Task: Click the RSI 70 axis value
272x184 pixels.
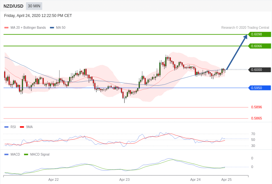Action: 253,134
